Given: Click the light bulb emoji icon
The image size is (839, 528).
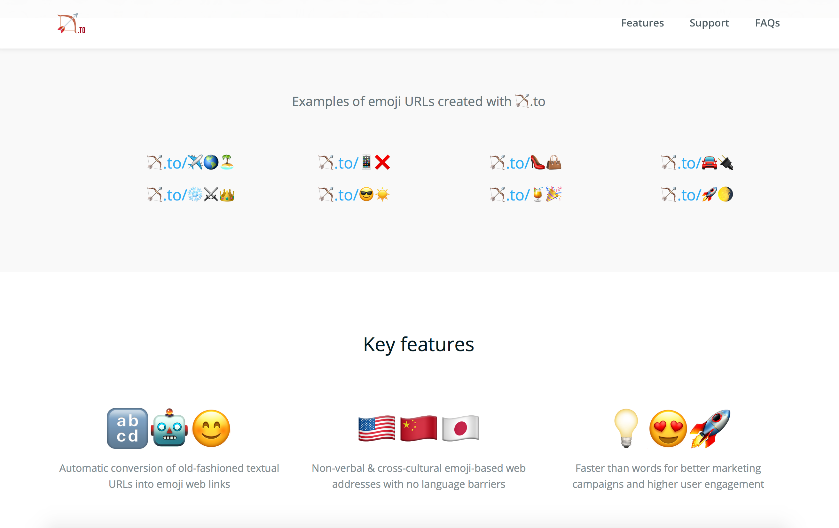Looking at the screenshot, I should coord(626,428).
